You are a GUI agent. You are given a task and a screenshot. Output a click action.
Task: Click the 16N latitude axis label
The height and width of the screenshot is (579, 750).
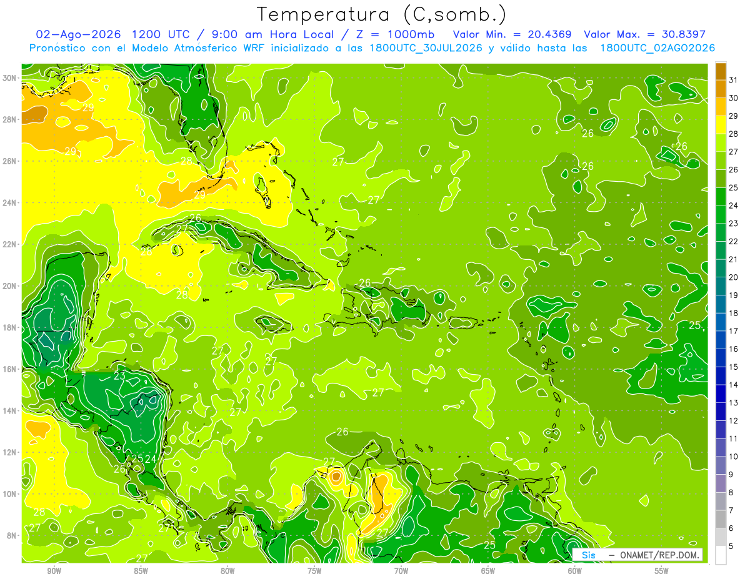pos(11,369)
